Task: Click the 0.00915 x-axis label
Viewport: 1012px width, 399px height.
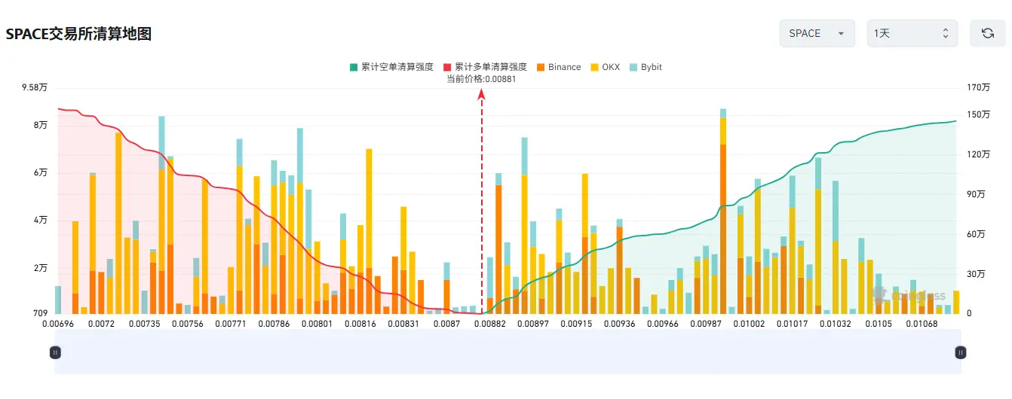Action: pos(575,324)
